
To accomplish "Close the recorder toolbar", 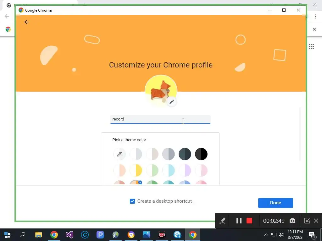I will (316, 221).
